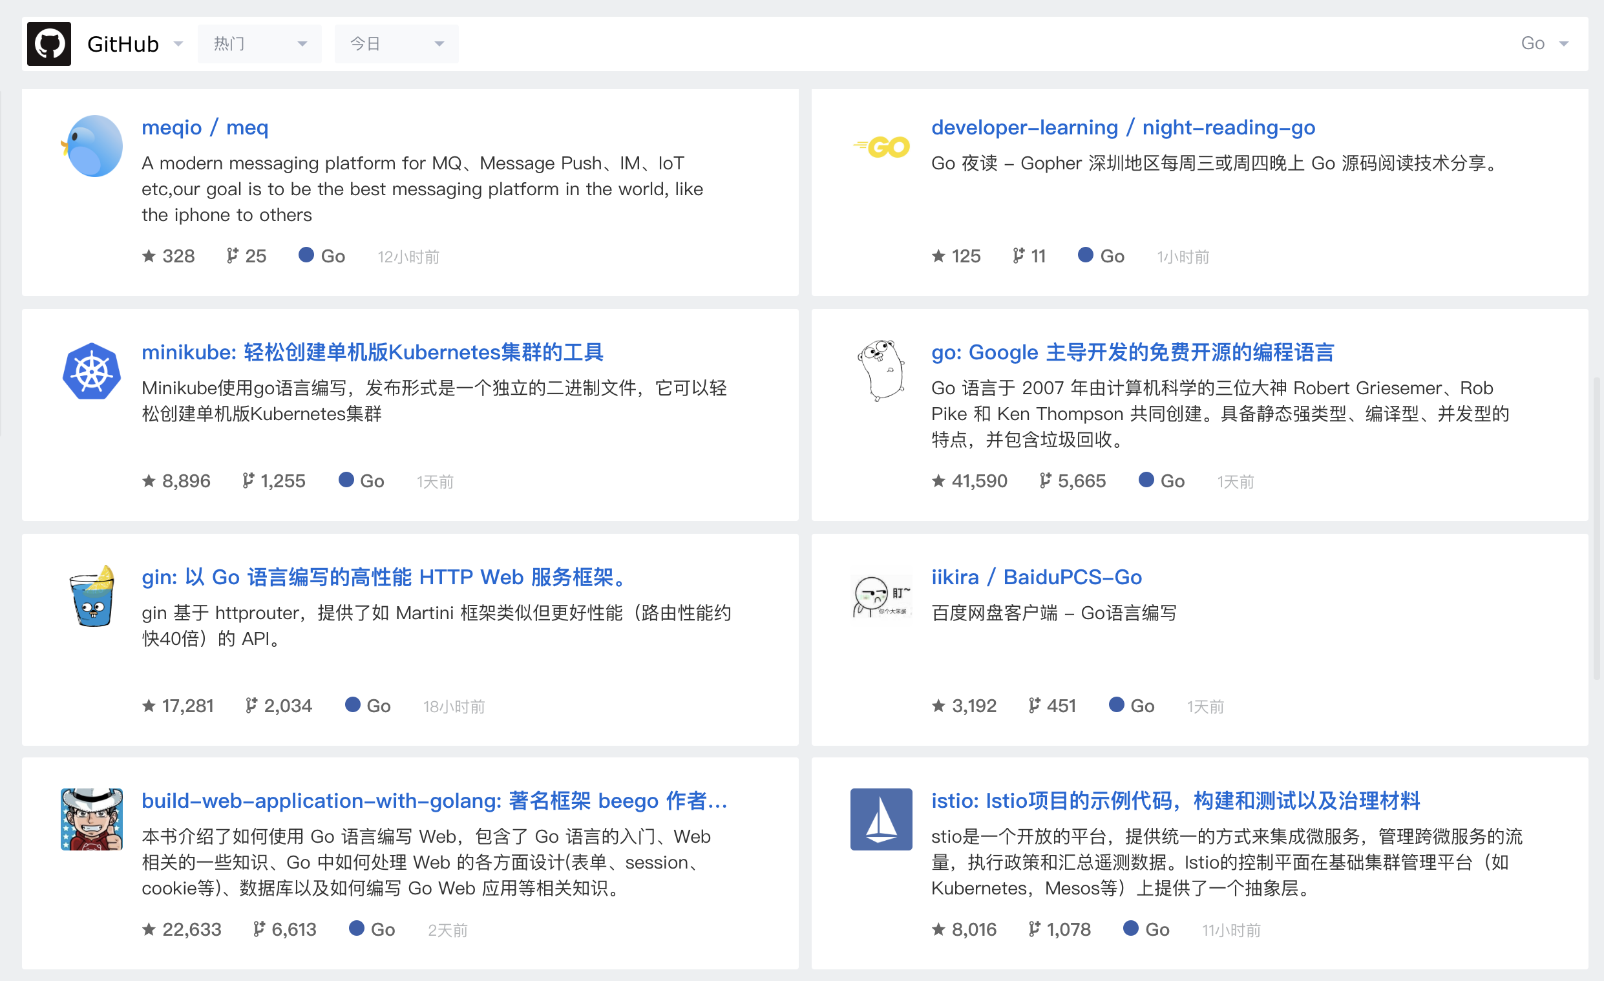1604x981 pixels.
Task: Click Go language blue dot on istio card
Action: (x=1131, y=928)
